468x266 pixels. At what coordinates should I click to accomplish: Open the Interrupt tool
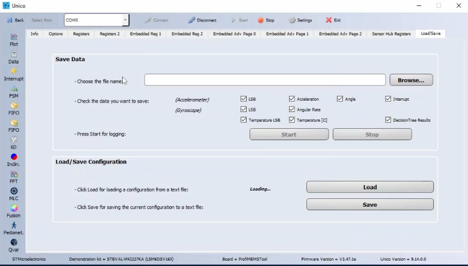[x=14, y=75]
